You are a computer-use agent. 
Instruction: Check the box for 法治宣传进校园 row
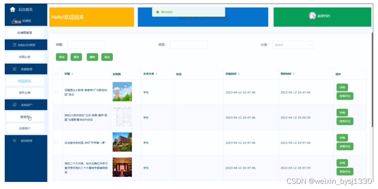[x=56, y=143]
